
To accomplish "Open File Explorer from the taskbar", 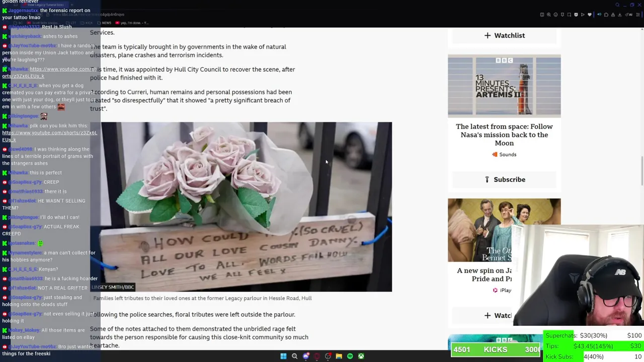I will 339,356.
